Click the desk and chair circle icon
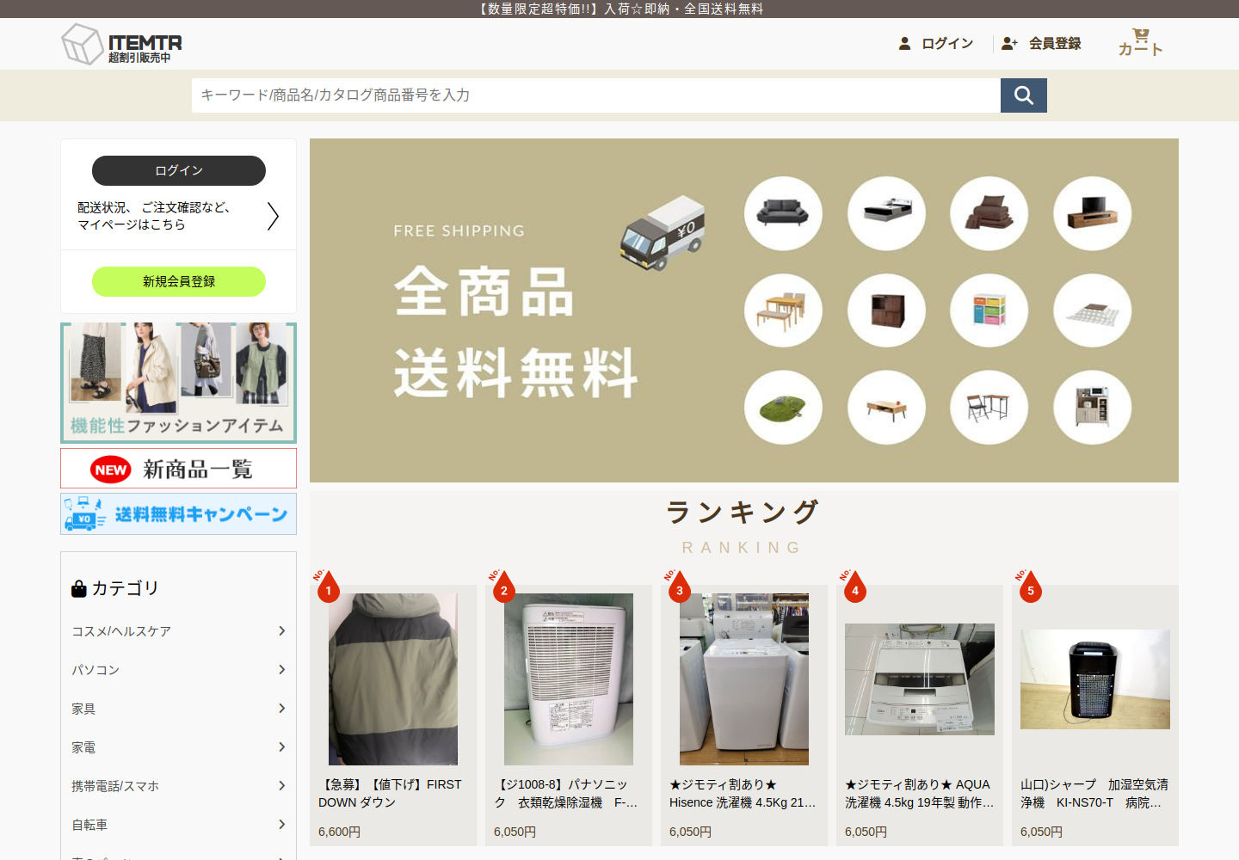 tap(989, 408)
